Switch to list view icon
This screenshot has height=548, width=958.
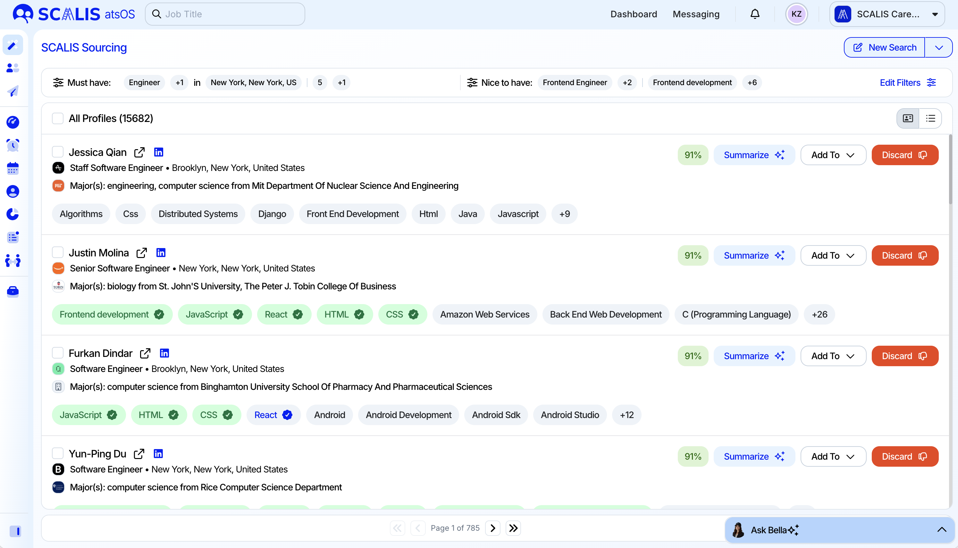click(930, 118)
